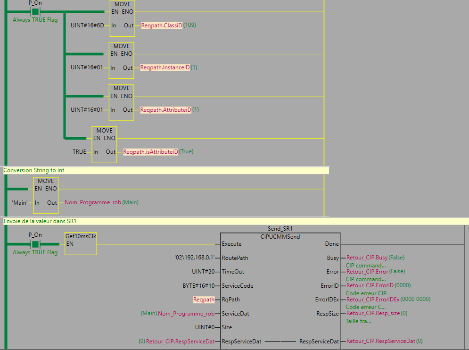Select the Reqpath.InstanceiD output variable
Viewport: 469px width, 350px height.
tap(165, 67)
